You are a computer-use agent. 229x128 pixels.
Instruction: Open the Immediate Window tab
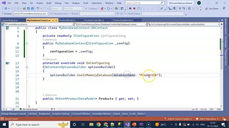click(102, 114)
